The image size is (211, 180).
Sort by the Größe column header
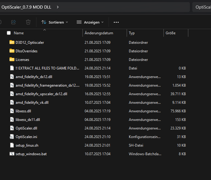(x=171, y=33)
